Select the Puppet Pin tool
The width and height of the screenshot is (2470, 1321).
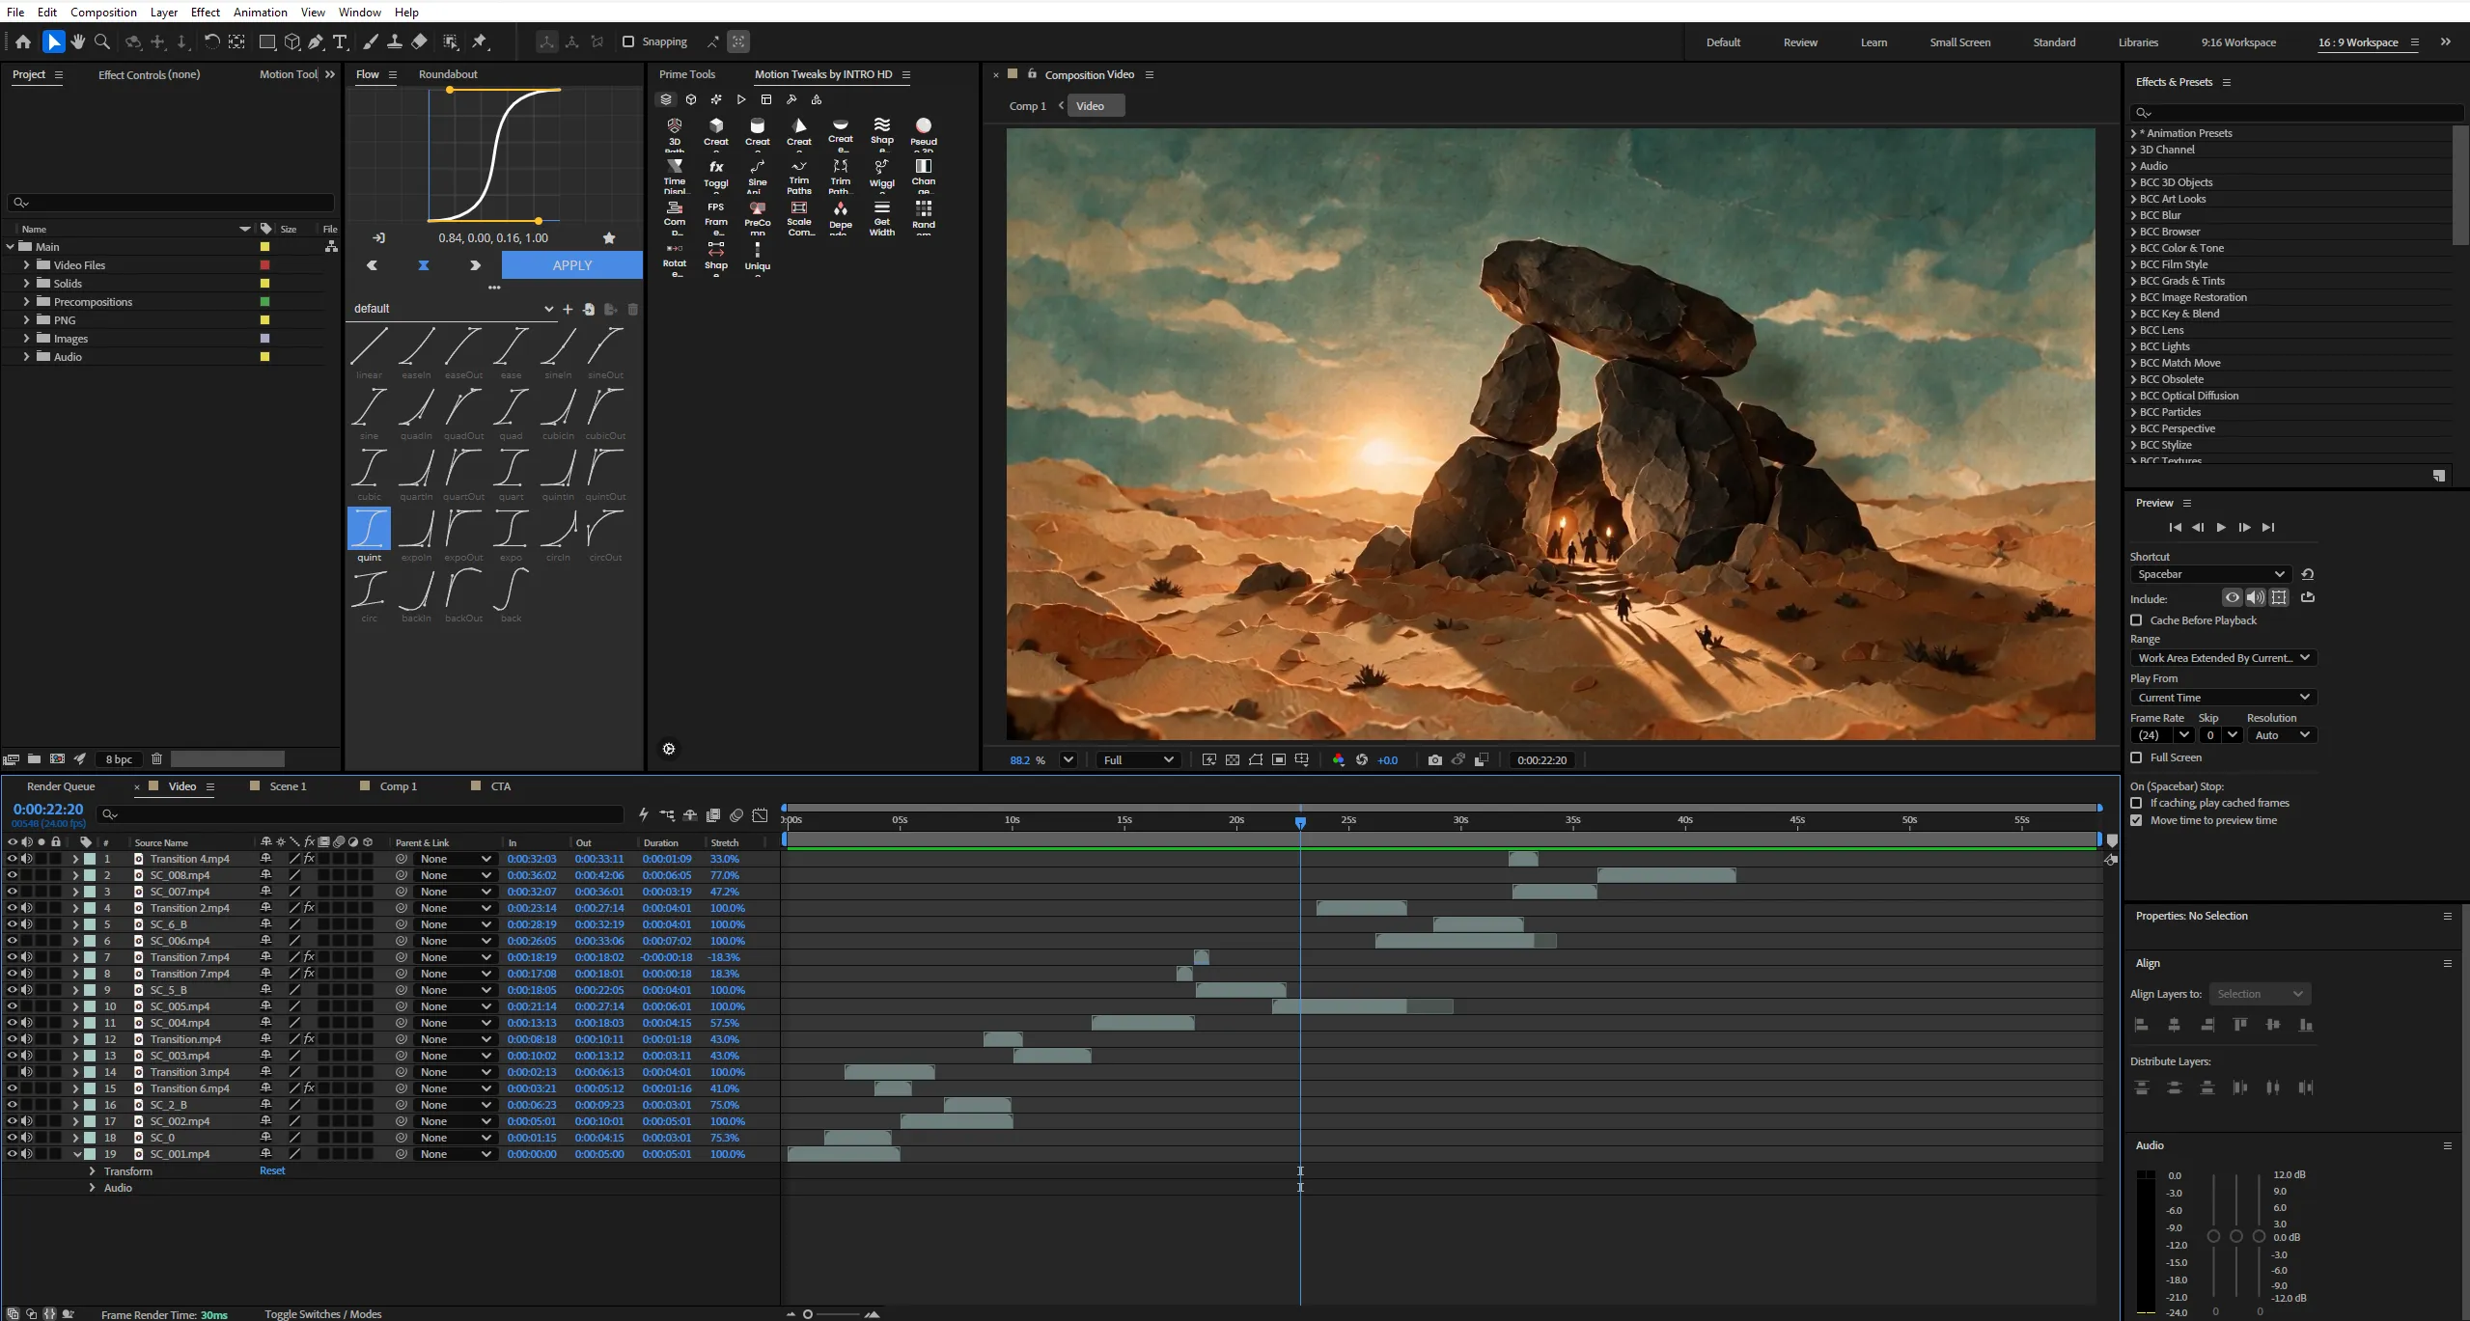coord(480,41)
